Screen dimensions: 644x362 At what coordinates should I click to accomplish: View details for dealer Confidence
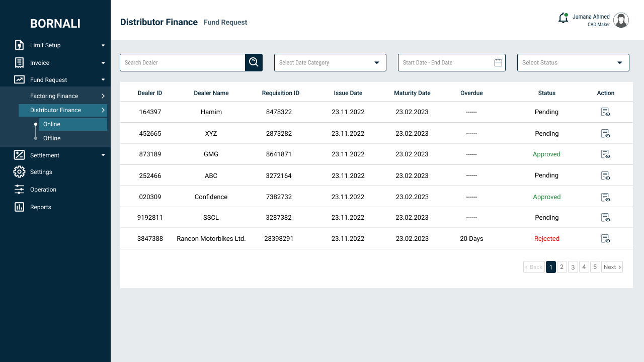coord(606,197)
